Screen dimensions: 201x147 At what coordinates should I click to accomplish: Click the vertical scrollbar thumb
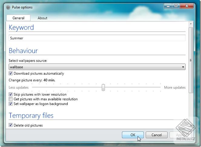(x=191, y=60)
